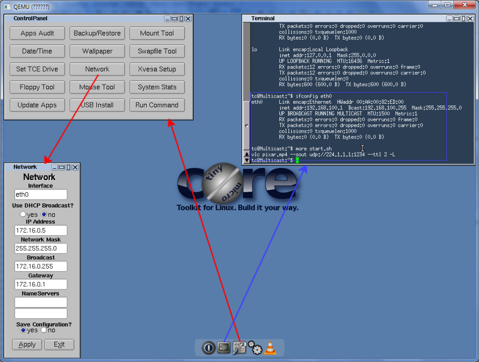Viewport: 479px width, 362px height.
Task: Click the Broadcast field 172.16.0.255
Action: 40,267
